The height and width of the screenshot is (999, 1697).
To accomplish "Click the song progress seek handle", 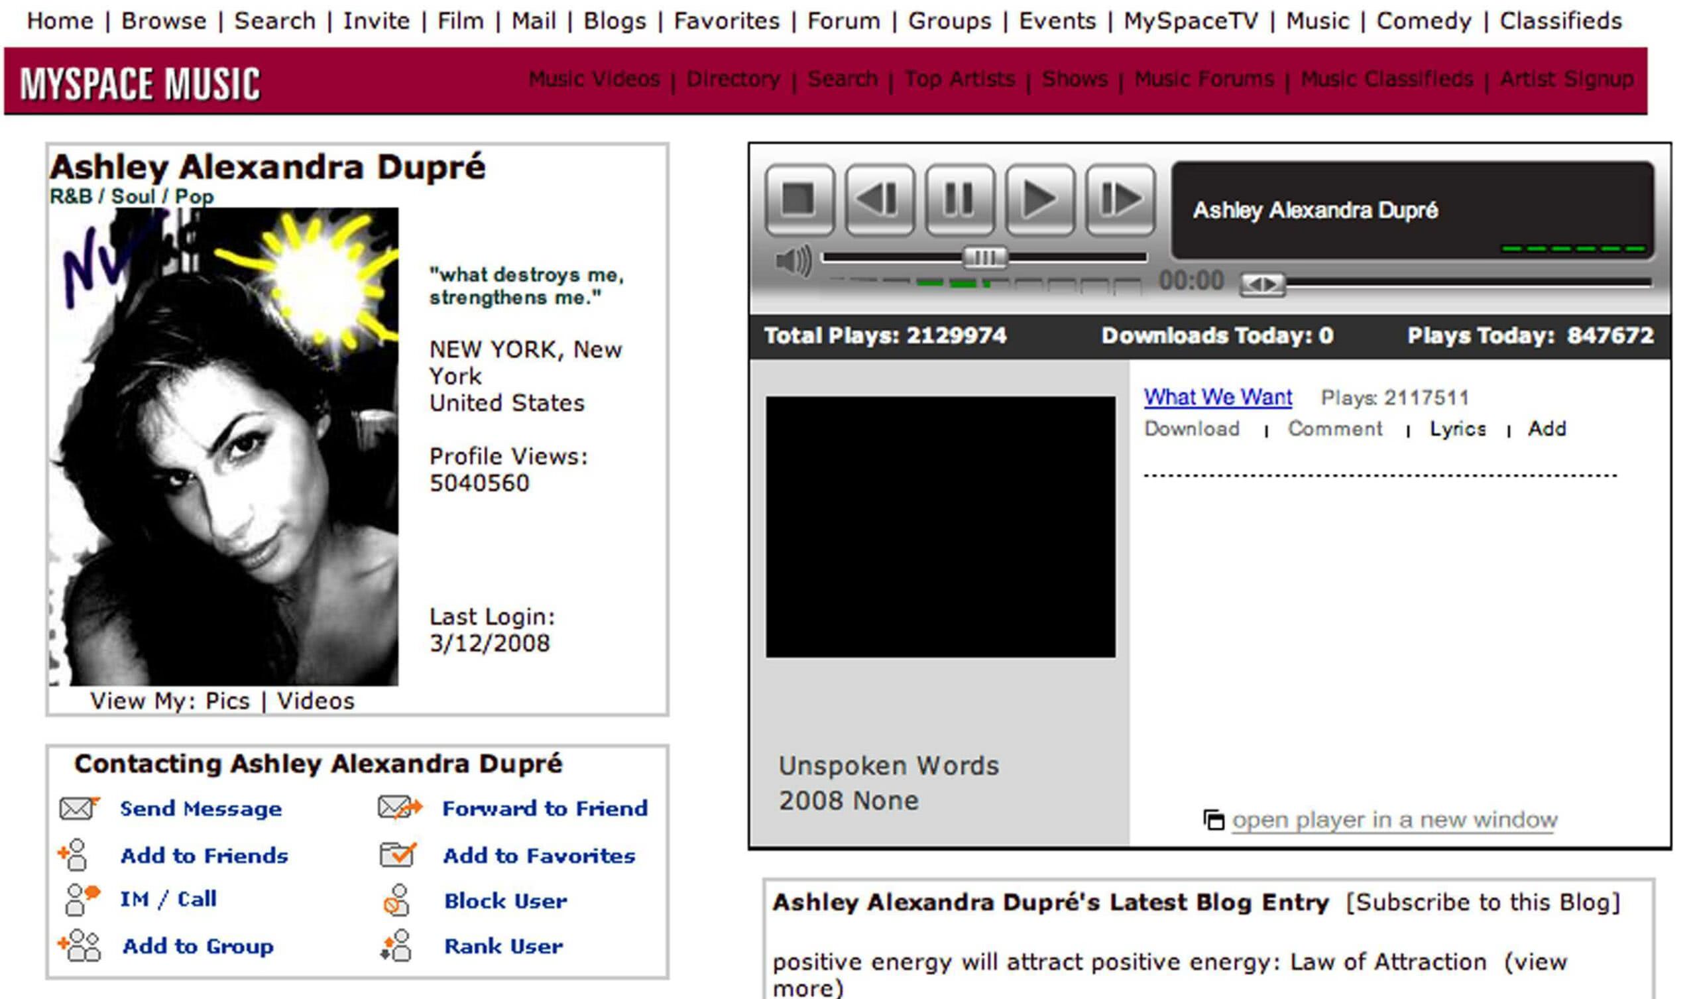I will [1263, 285].
